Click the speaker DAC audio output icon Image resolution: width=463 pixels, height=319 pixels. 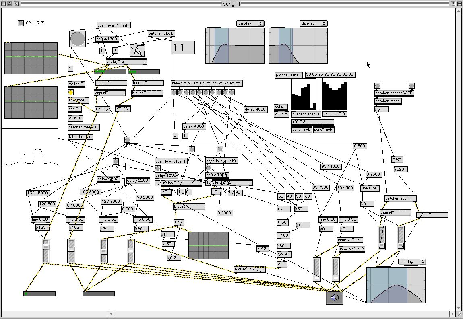point(335,298)
